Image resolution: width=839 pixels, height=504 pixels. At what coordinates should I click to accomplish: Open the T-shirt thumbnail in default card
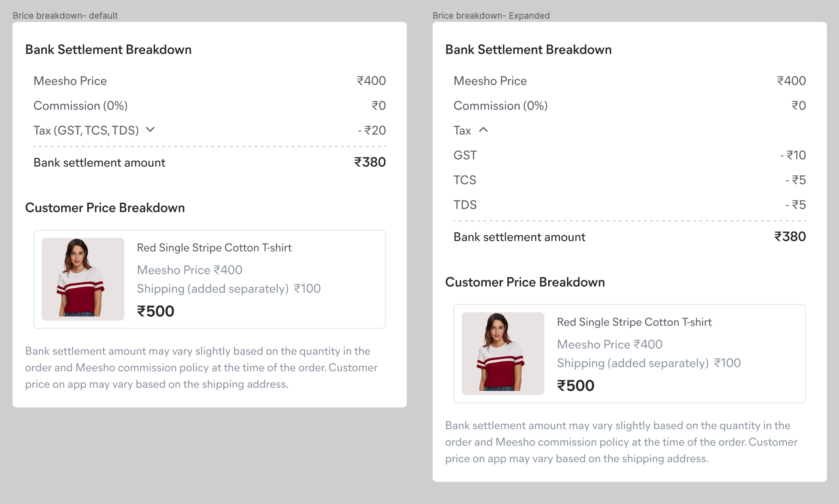point(83,279)
